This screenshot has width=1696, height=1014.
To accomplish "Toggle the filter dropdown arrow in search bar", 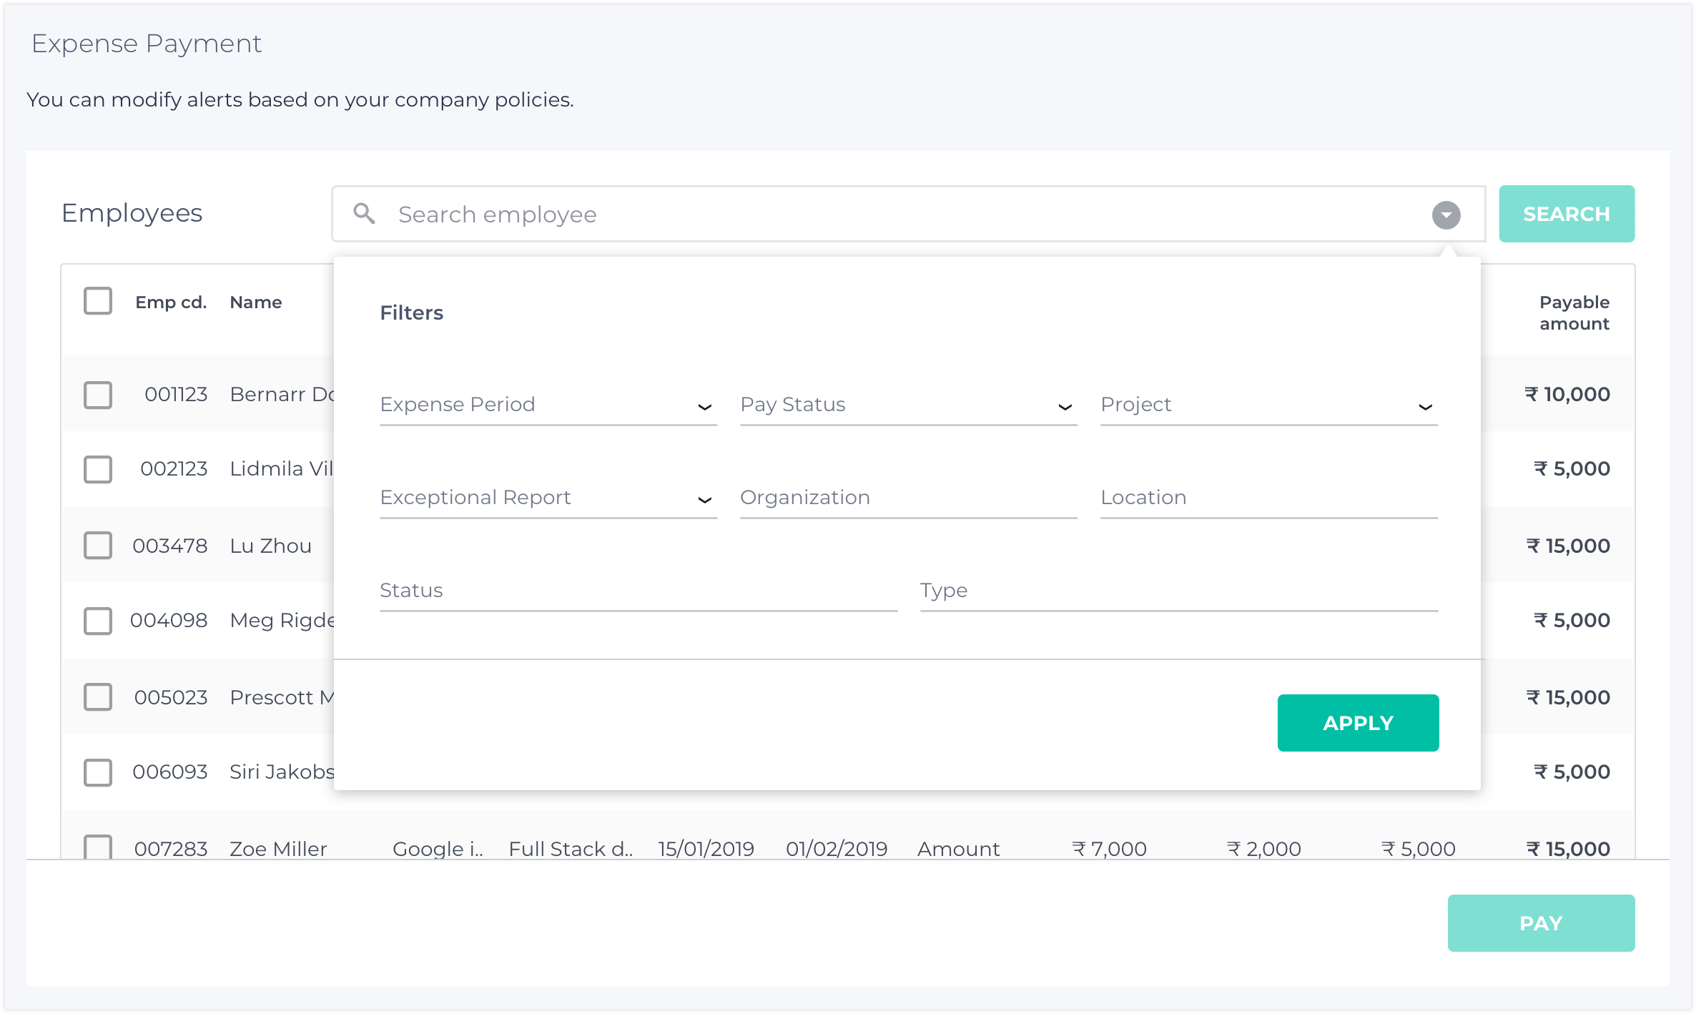I will point(1446,215).
